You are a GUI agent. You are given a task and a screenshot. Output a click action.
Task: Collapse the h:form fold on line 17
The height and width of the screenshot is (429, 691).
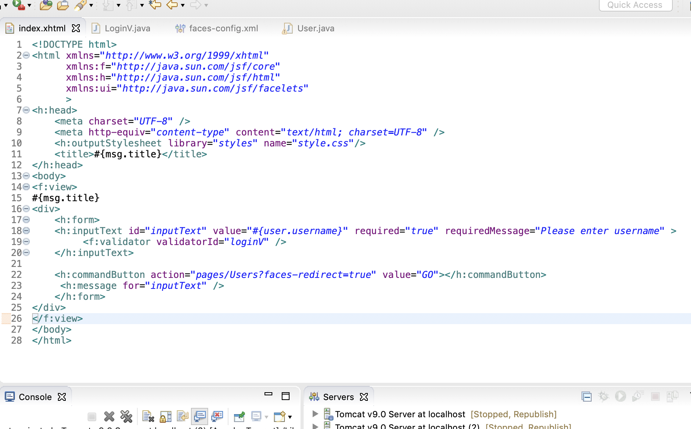tap(26, 220)
